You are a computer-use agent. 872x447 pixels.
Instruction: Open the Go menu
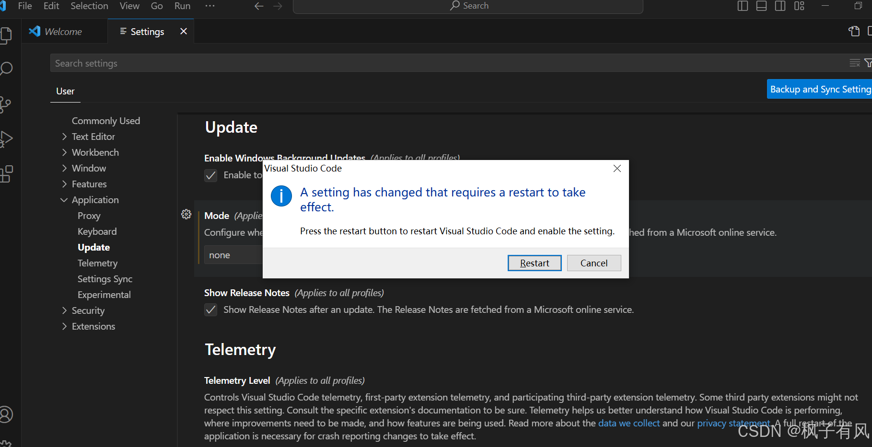click(x=157, y=6)
